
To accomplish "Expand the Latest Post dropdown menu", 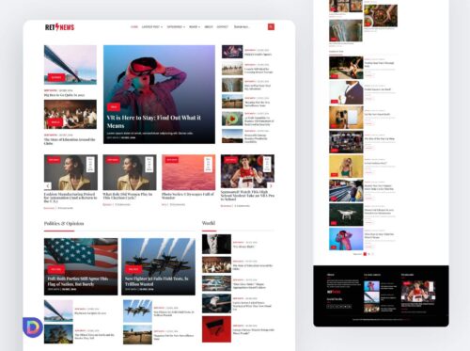I will point(152,27).
